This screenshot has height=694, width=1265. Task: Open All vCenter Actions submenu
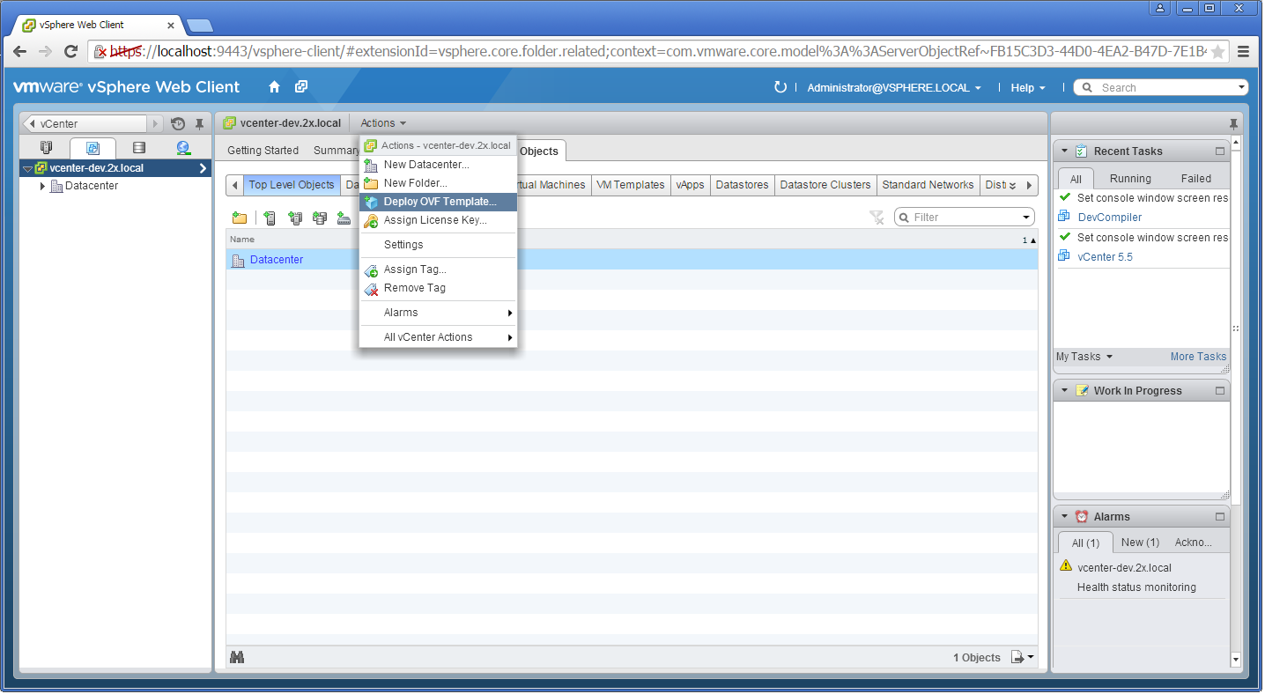[x=438, y=337]
